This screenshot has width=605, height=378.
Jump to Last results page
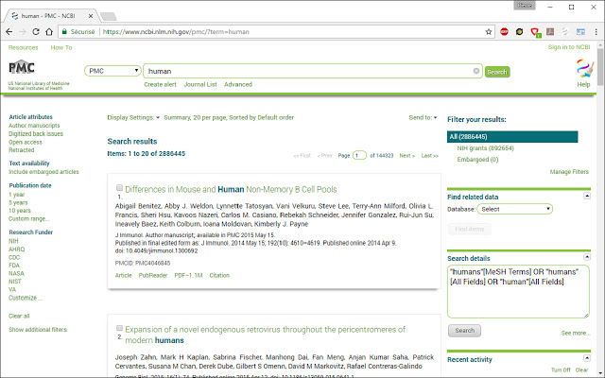[x=430, y=156]
